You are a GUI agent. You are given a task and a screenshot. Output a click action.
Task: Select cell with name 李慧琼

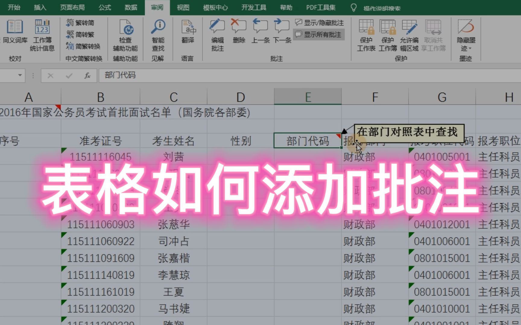pos(174,275)
